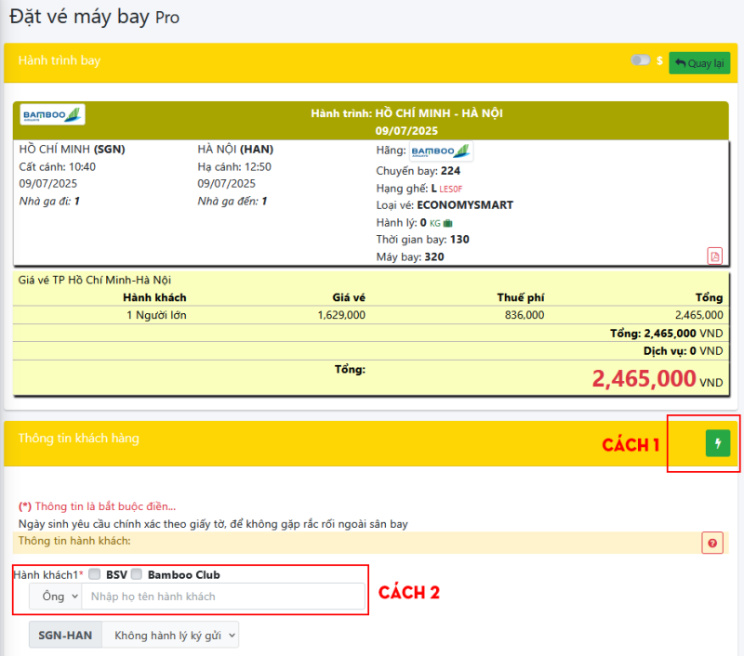Click the dollar sign currency icon
The image size is (744, 656).
pos(659,61)
